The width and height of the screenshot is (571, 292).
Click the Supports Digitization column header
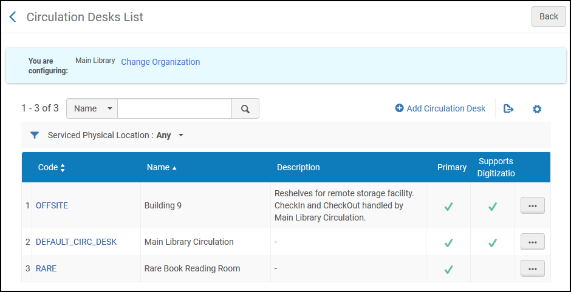coord(497,167)
